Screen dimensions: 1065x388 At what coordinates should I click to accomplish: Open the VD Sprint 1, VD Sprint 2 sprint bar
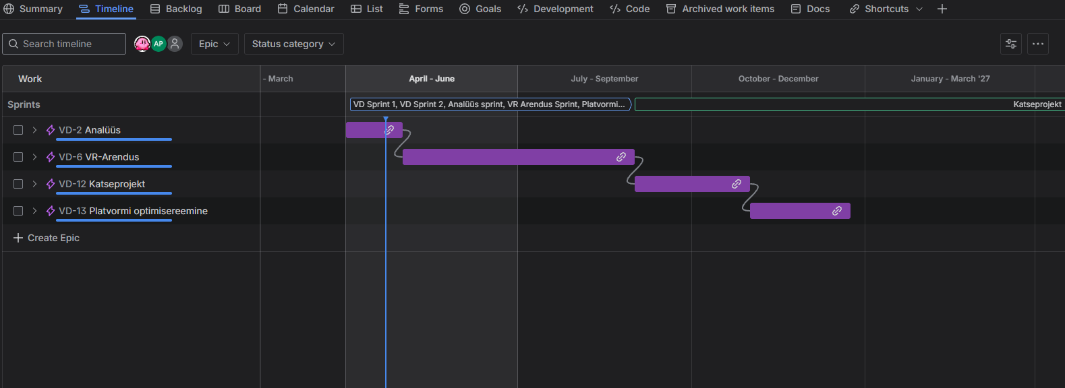coord(490,104)
